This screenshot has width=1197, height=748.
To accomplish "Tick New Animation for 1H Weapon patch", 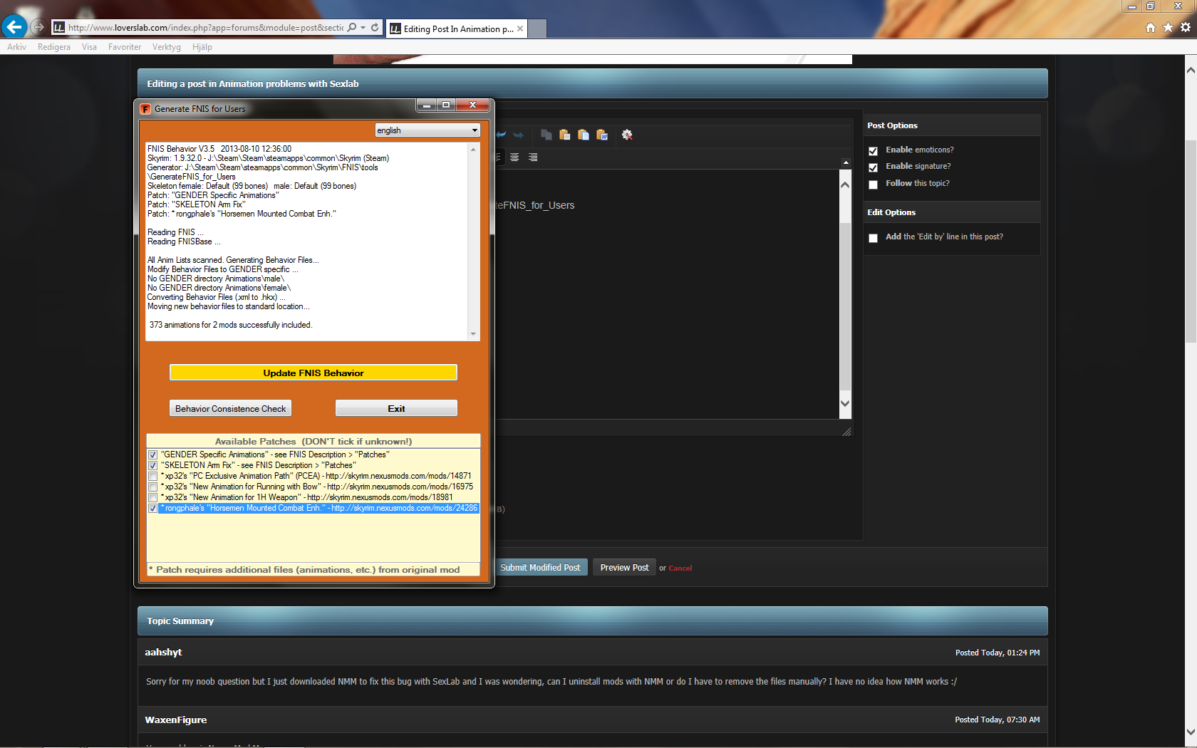I will pos(152,497).
